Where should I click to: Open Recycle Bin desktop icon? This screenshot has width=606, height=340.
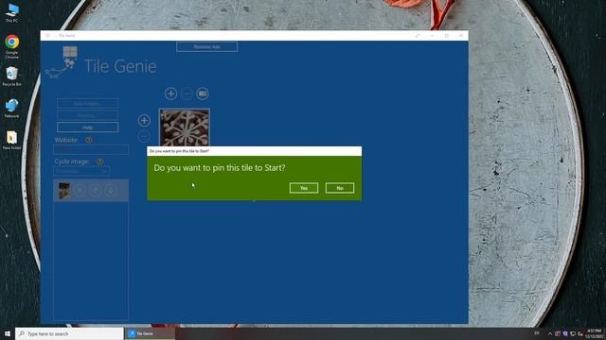pos(11,76)
